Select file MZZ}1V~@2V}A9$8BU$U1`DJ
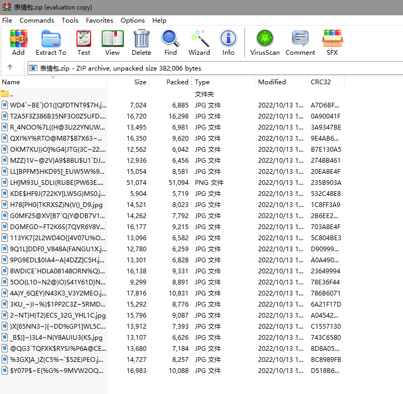The height and width of the screenshot is (394, 403). click(57, 160)
